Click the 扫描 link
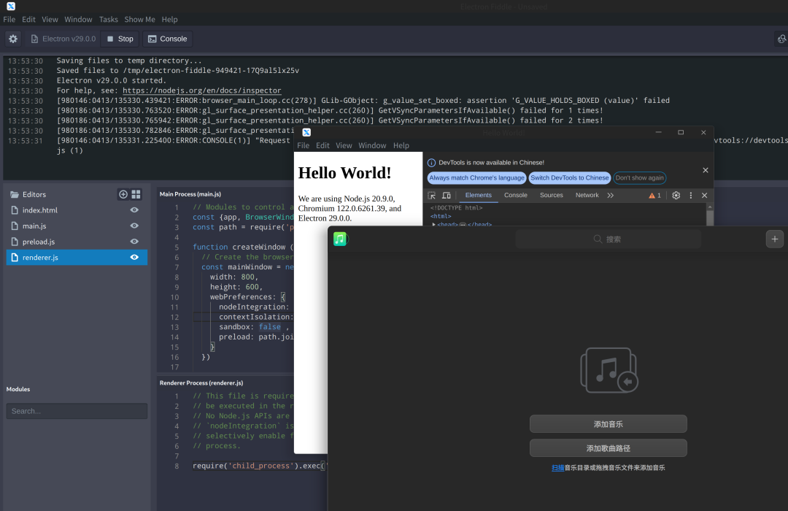The width and height of the screenshot is (788, 511). (558, 468)
